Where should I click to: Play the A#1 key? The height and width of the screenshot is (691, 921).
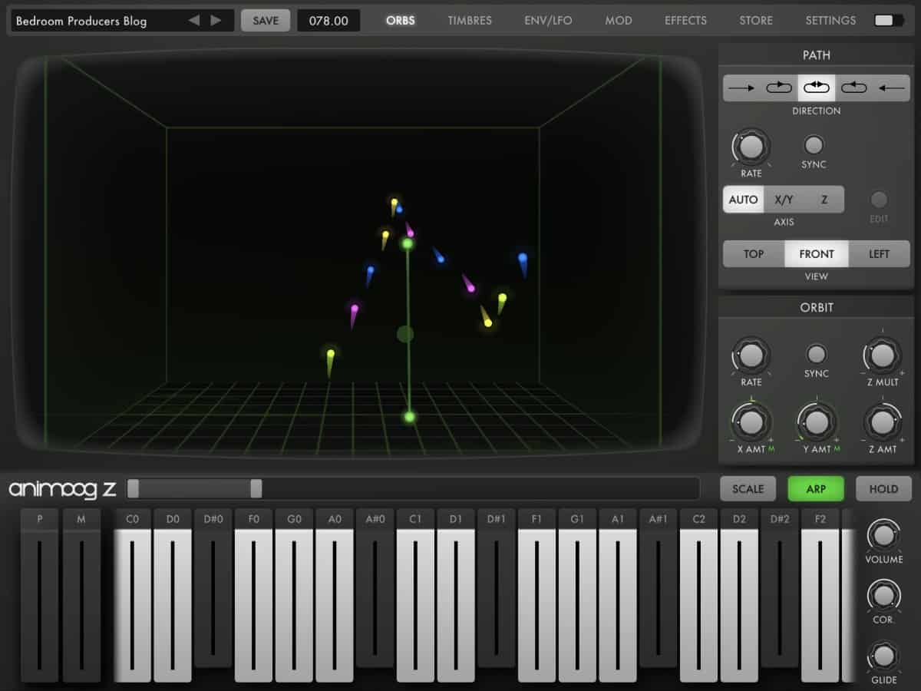tap(659, 587)
